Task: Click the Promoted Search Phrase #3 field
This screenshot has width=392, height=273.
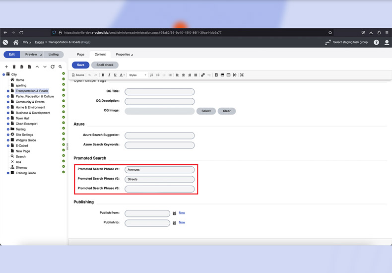Action: [x=159, y=189]
